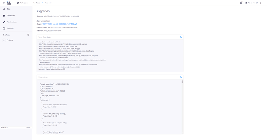Click the 'Error stack trace:' header
This screenshot has width=267, height=140.
(x=45, y=37)
